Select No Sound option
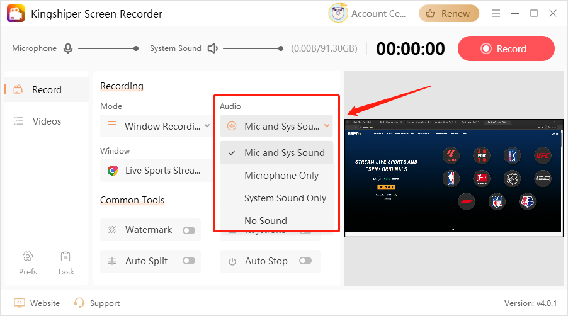The width and height of the screenshot is (568, 316). tap(276, 220)
